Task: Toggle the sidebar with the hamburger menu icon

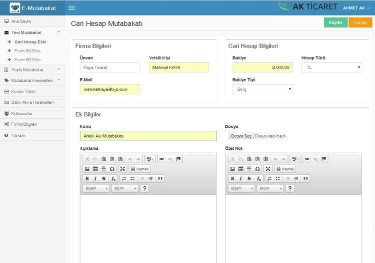Action: pyautogui.click(x=71, y=8)
